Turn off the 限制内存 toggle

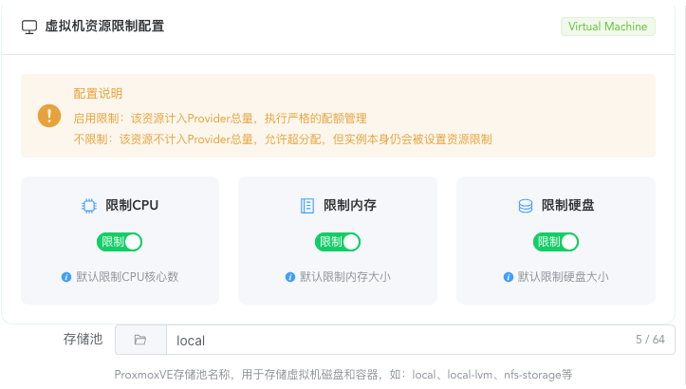click(x=338, y=242)
